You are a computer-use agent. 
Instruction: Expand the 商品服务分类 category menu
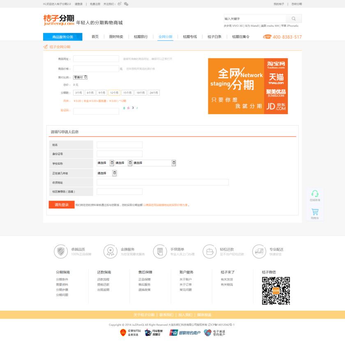63,37
